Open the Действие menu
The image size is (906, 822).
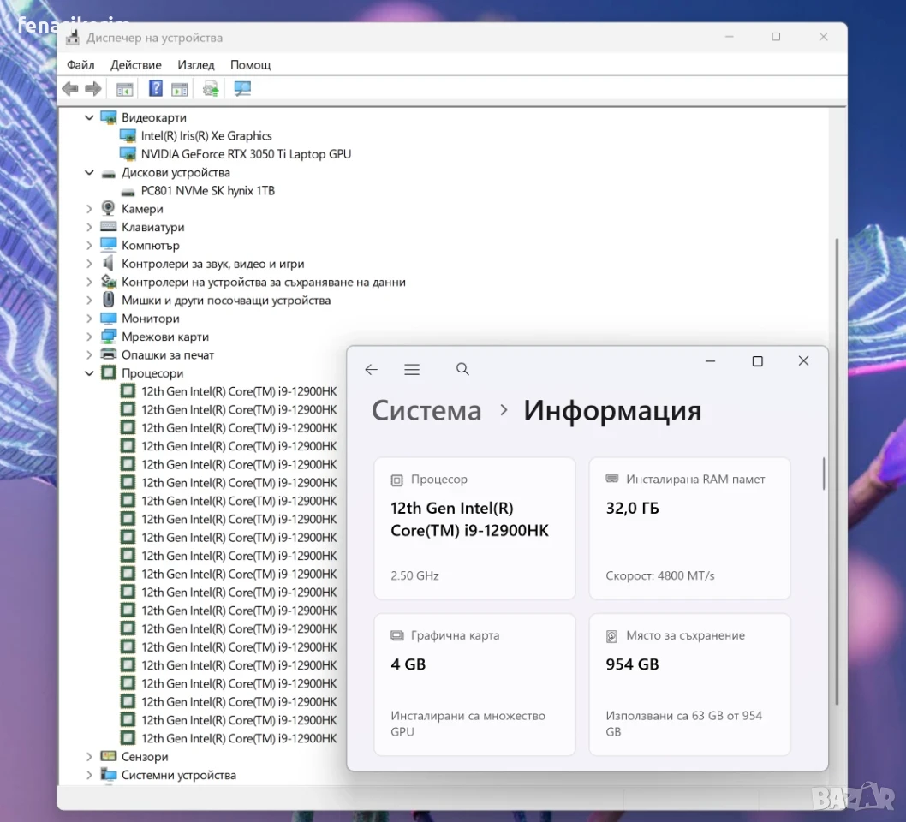coord(136,65)
